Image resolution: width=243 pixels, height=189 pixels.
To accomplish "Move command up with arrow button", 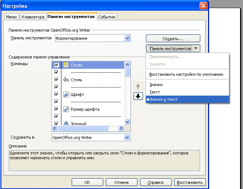I will 138,86.
